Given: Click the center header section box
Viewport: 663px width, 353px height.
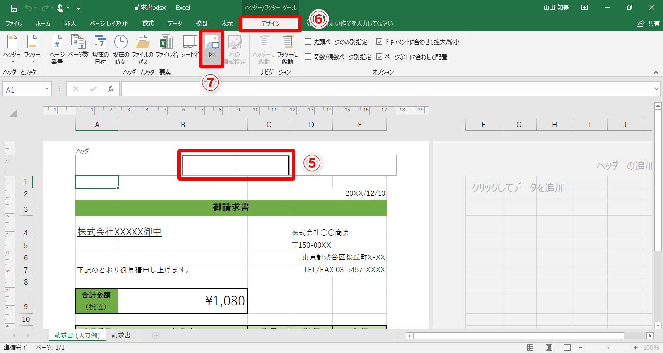Looking at the screenshot, I should [236, 165].
